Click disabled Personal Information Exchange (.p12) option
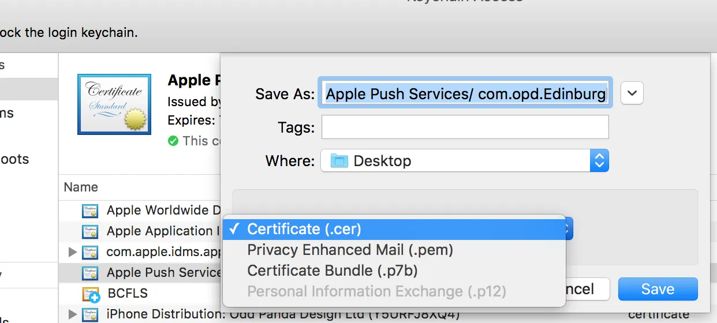This screenshot has height=323, width=717. tap(394, 291)
